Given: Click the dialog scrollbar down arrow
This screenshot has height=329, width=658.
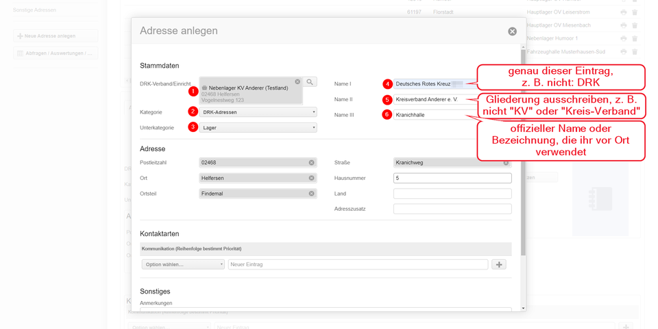Looking at the screenshot, I should pyautogui.click(x=523, y=308).
